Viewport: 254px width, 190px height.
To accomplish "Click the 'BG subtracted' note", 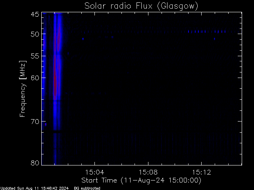I will [87, 188].
